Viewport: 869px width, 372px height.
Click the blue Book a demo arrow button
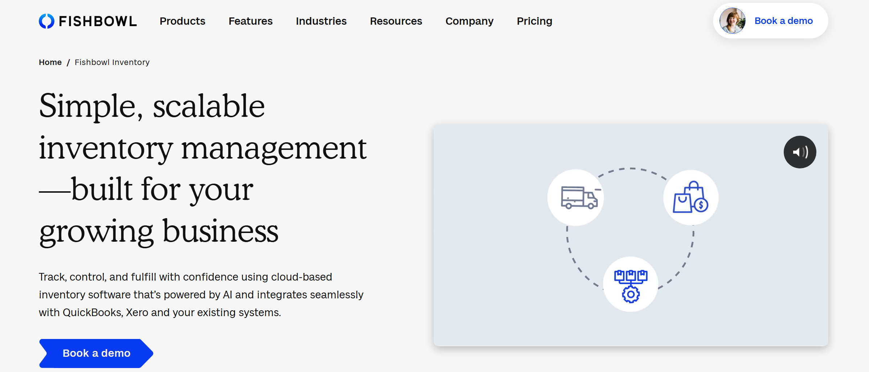pos(96,353)
